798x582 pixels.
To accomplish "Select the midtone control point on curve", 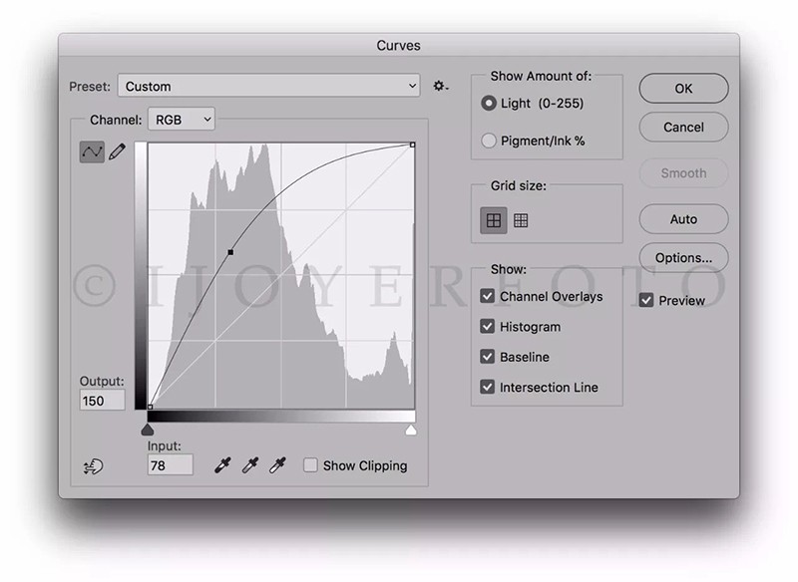I will click(230, 252).
